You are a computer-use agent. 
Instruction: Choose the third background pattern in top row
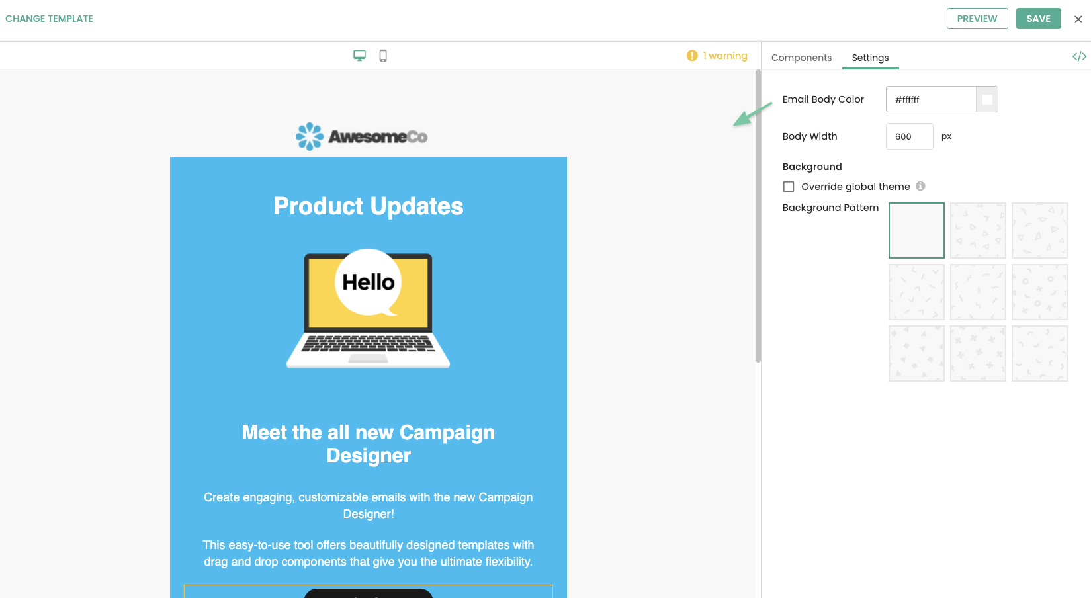[x=1039, y=230]
